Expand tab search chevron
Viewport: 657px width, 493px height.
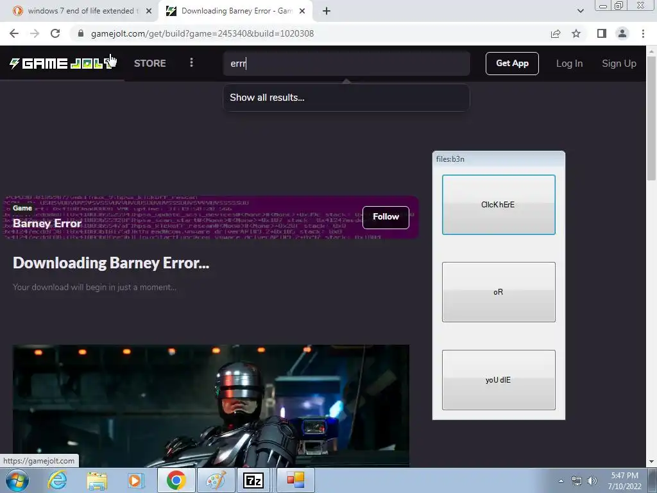click(x=580, y=11)
